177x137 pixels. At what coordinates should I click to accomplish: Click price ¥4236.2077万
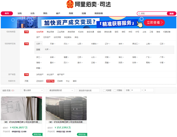[19, 128]
